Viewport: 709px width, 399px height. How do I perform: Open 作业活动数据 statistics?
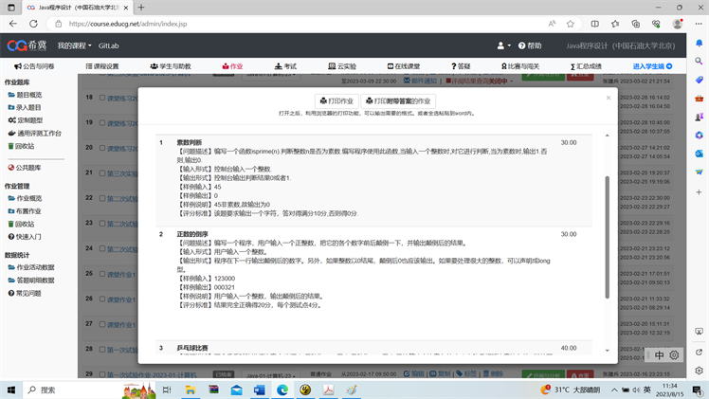(x=34, y=268)
